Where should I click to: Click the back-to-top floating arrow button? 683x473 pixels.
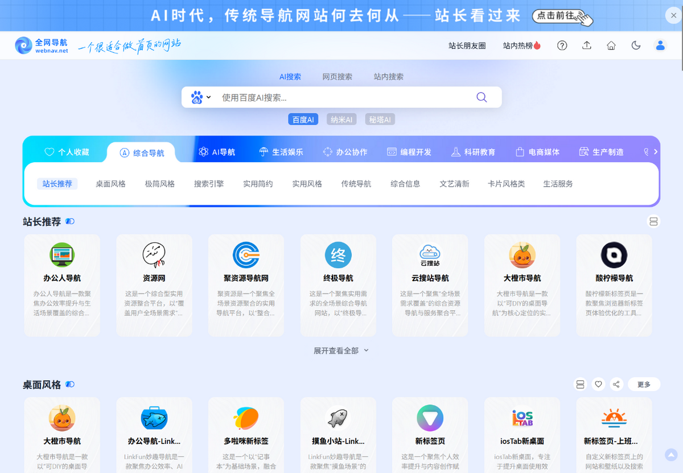(671, 454)
